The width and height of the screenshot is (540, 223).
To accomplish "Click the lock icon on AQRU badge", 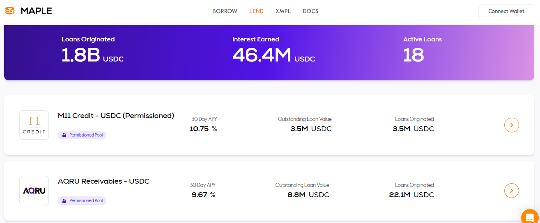I will click(64, 200).
